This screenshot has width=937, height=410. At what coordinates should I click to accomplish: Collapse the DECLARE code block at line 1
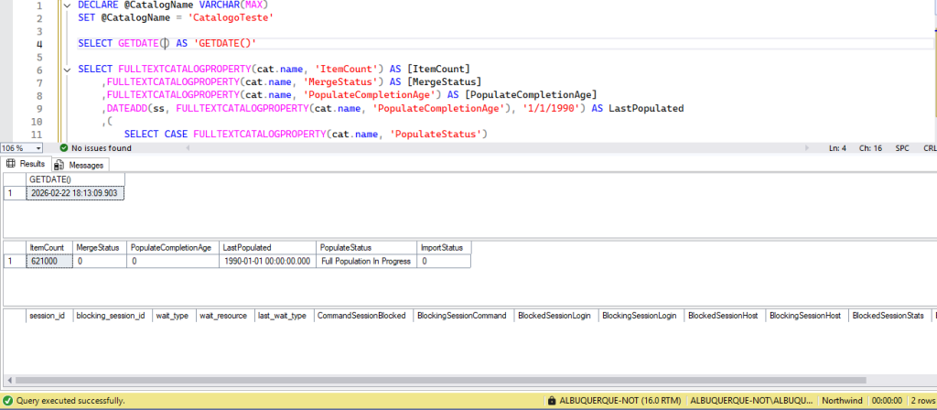69,5
